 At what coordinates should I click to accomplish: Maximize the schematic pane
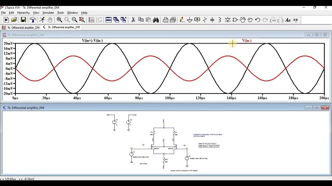click(317, 107)
